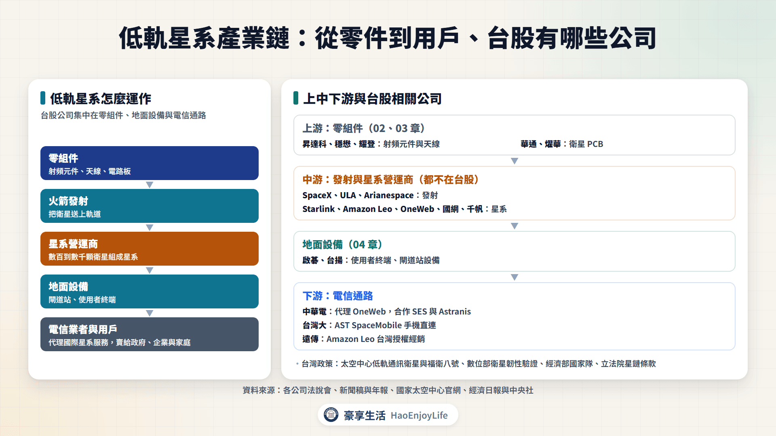This screenshot has height=436, width=776.
Task: Click the line SpaceX、ULA、Arianespace：發射
Action: tap(370, 195)
